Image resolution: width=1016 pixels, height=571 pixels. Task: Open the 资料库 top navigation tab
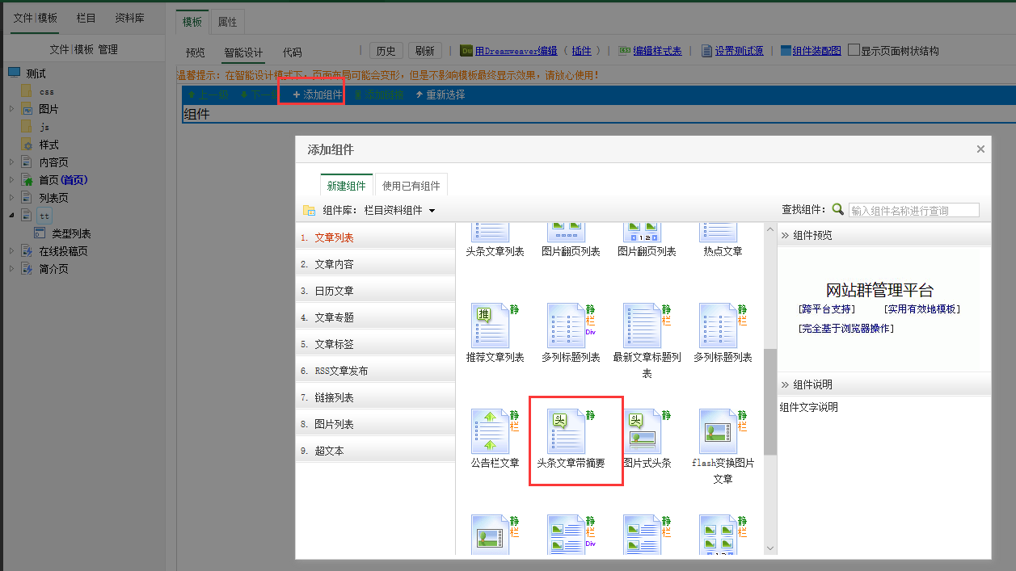point(129,17)
